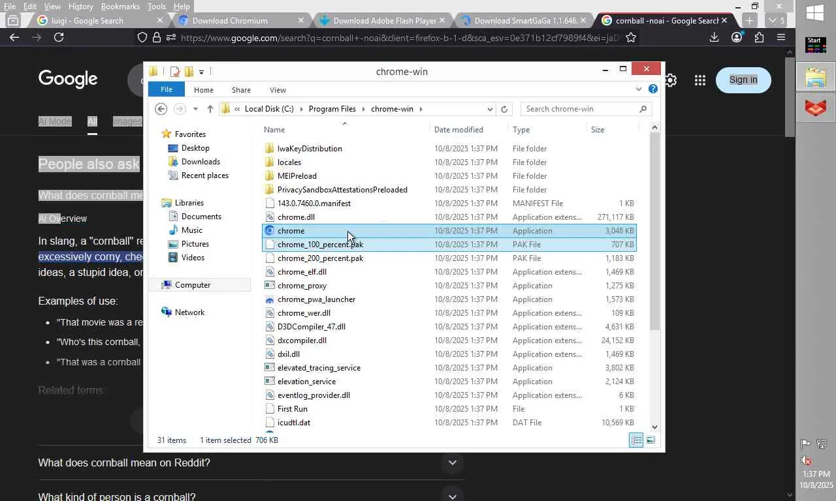Open the Start tile in the side bar
The width and height of the screenshot is (836, 501).
[x=814, y=45]
